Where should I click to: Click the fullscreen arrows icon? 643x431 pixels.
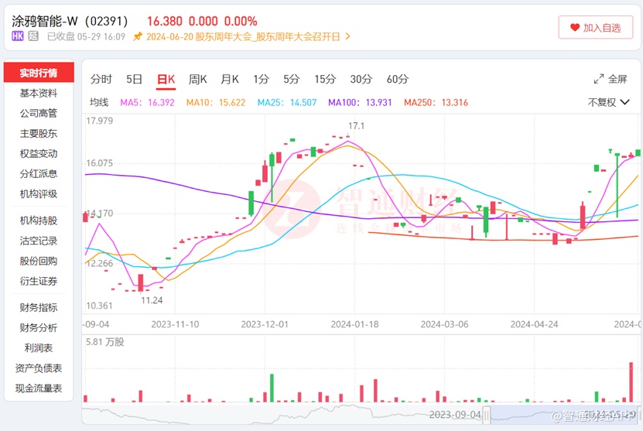[x=599, y=79]
